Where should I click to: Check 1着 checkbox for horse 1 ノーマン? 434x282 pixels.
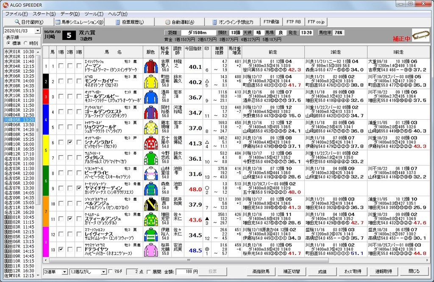(61, 66)
